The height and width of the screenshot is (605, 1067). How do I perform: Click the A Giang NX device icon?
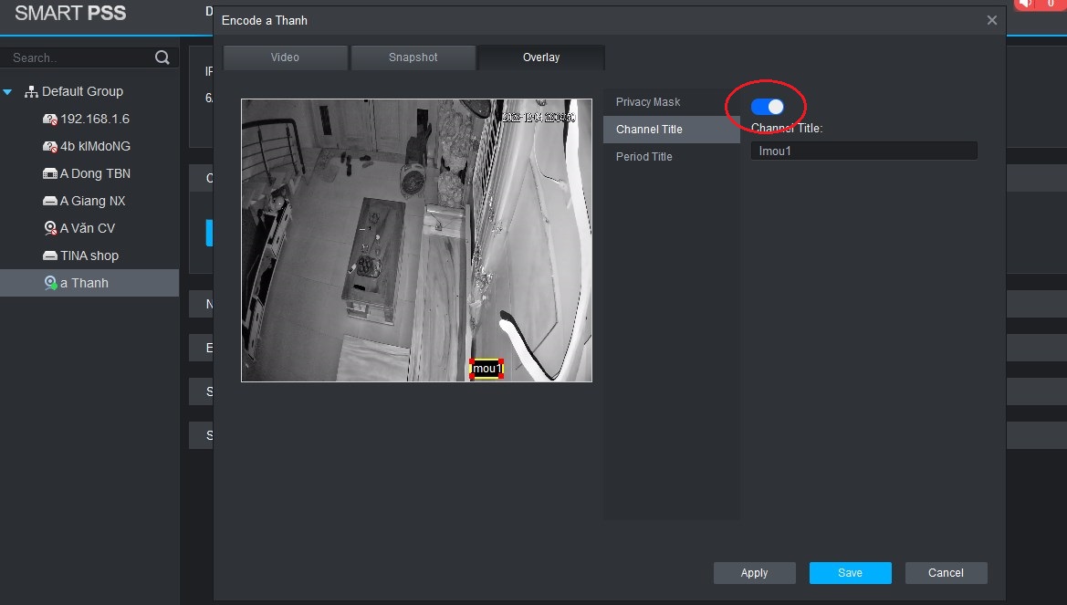pyautogui.click(x=50, y=201)
